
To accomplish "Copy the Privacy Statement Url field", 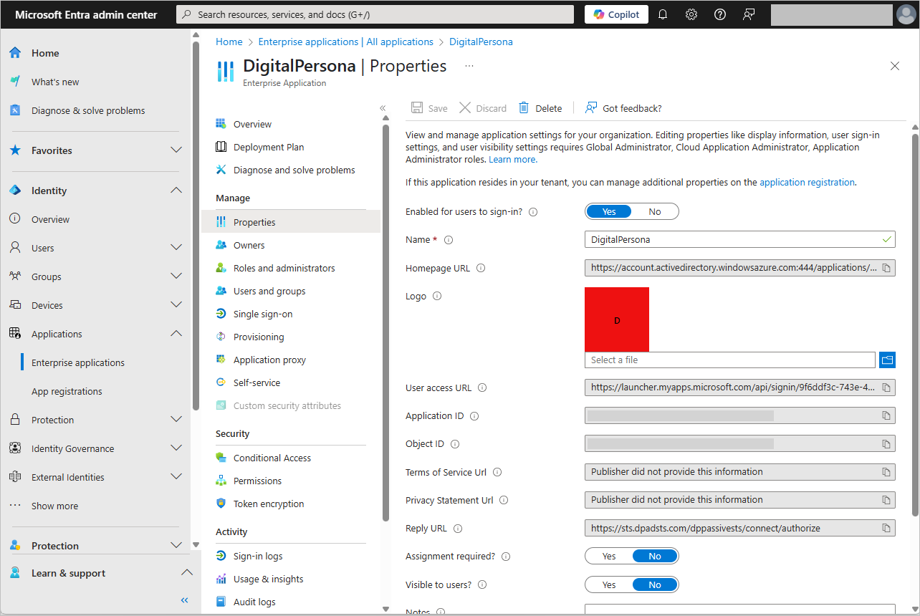I will tap(886, 500).
